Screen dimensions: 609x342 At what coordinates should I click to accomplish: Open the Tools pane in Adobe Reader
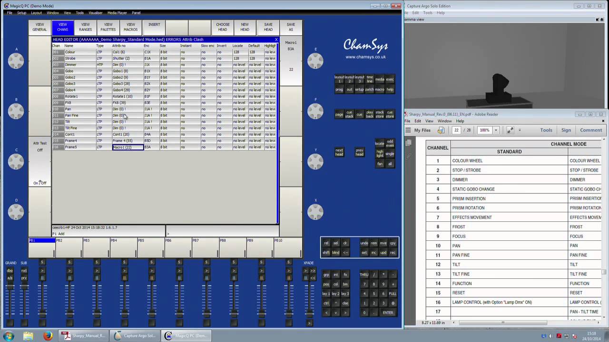coord(546,130)
